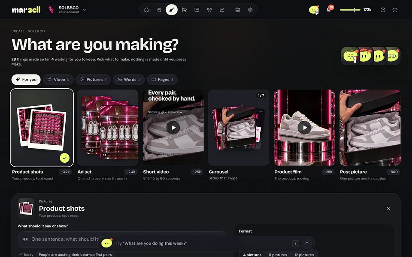
Task: Go to Home via the house icon
Action: 147,10
